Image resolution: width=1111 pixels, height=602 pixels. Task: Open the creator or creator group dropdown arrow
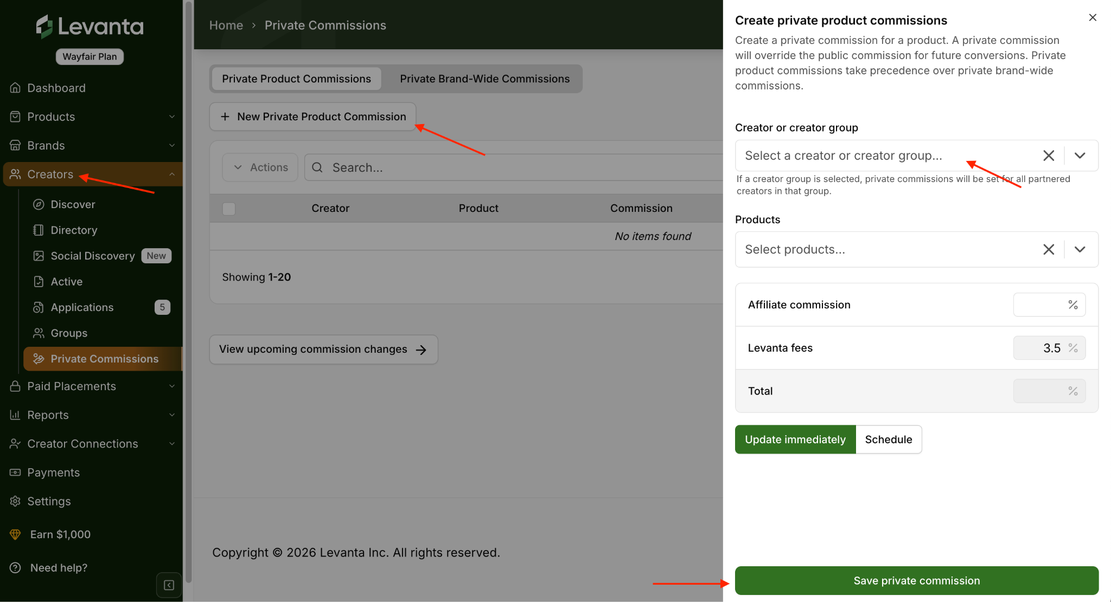1080,156
